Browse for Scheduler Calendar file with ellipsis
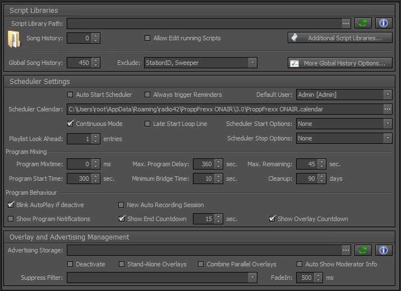401x291 pixels. [388, 109]
